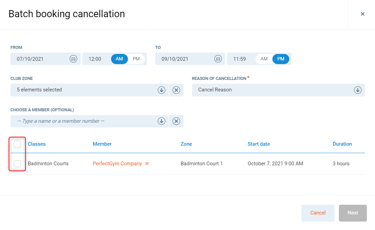Viewport: 375px width, 230px height.
Task: Click the FROM time 12:00 field
Action: [x=95, y=59]
